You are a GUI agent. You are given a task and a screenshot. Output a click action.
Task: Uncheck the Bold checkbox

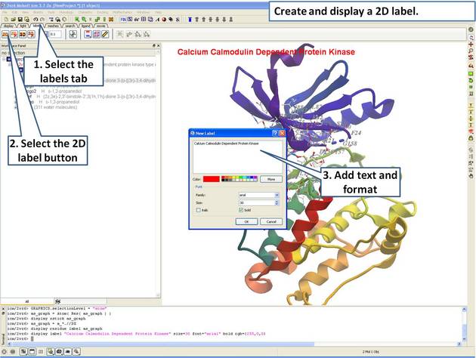(241, 211)
